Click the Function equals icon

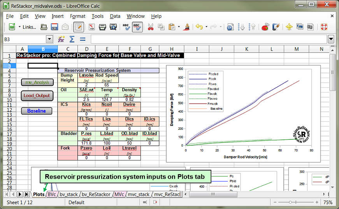click(x=83, y=39)
